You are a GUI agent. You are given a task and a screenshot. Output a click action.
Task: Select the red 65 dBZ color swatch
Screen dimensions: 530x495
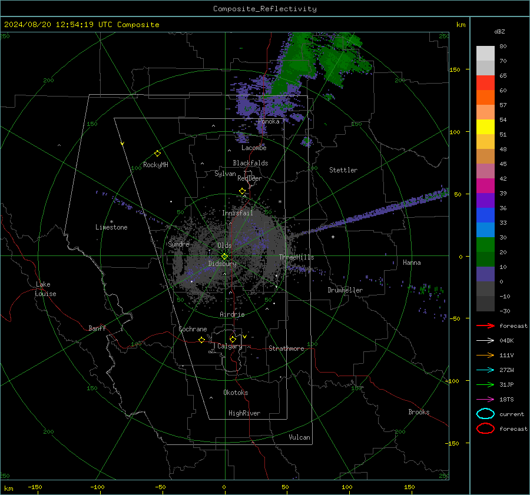(485, 83)
